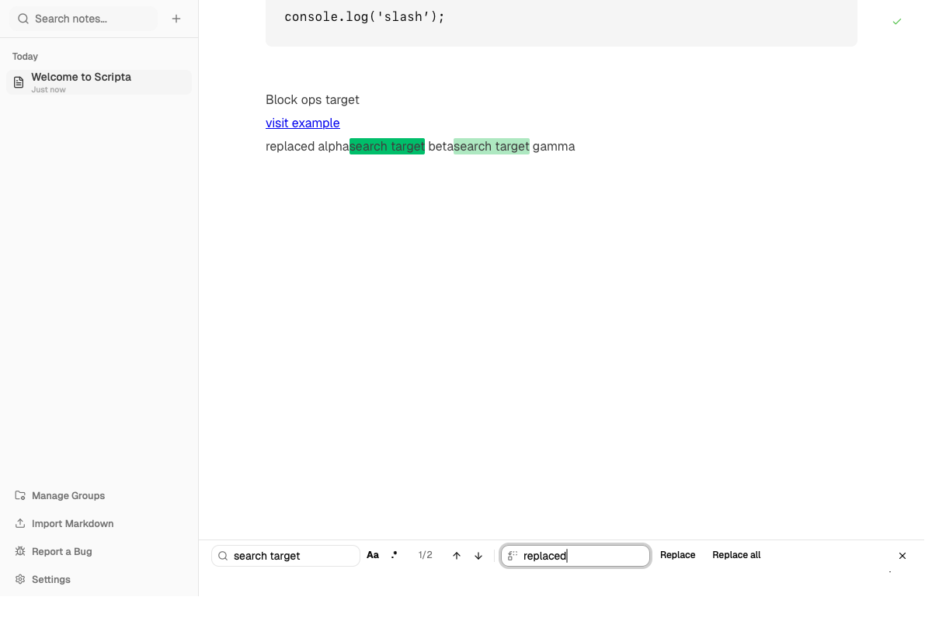The height and width of the screenshot is (621, 932).
Task: Jump to next match with the down arrow
Action: [478, 555]
